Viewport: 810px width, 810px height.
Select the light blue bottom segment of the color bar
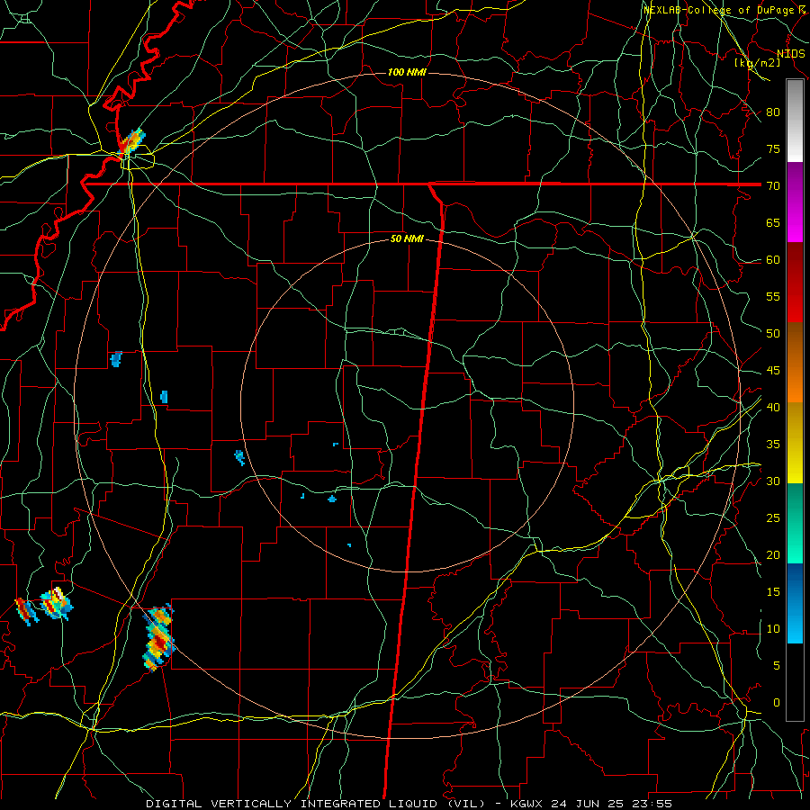(x=795, y=603)
